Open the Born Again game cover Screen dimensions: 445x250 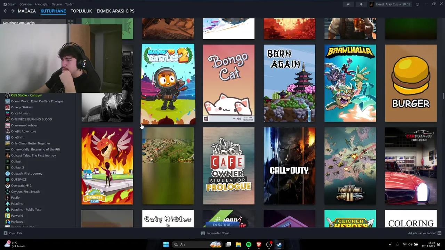289,83
